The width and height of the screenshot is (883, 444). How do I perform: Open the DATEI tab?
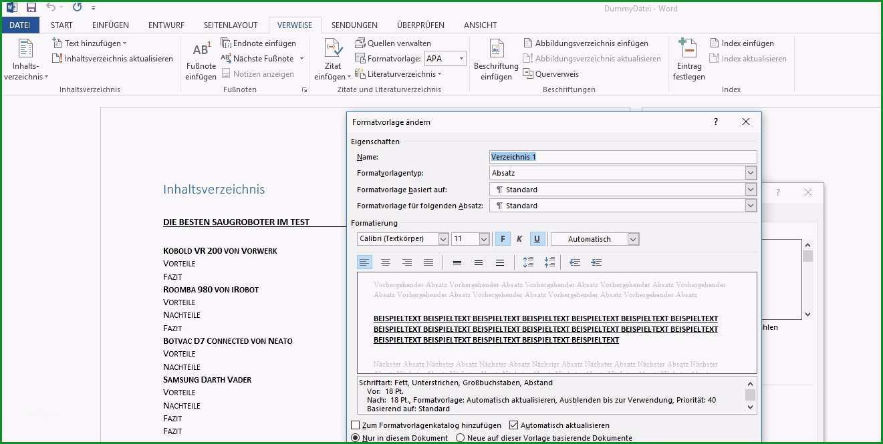[19, 25]
